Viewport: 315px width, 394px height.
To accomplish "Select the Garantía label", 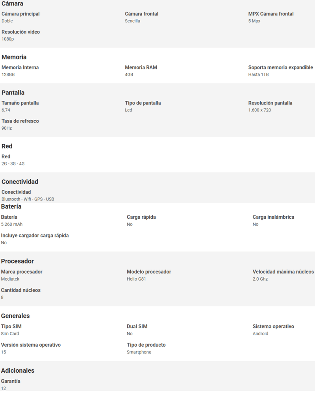I will tap(11, 381).
